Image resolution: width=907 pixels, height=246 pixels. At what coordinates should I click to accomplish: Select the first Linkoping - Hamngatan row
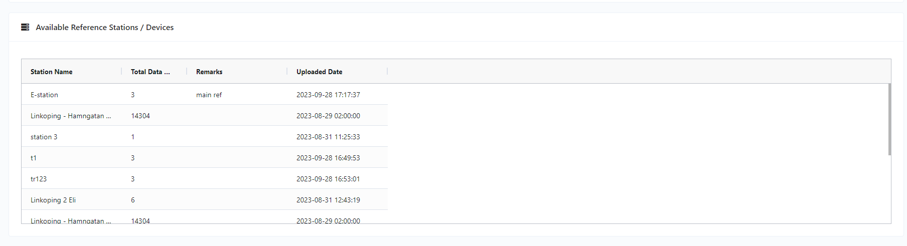tap(205, 115)
